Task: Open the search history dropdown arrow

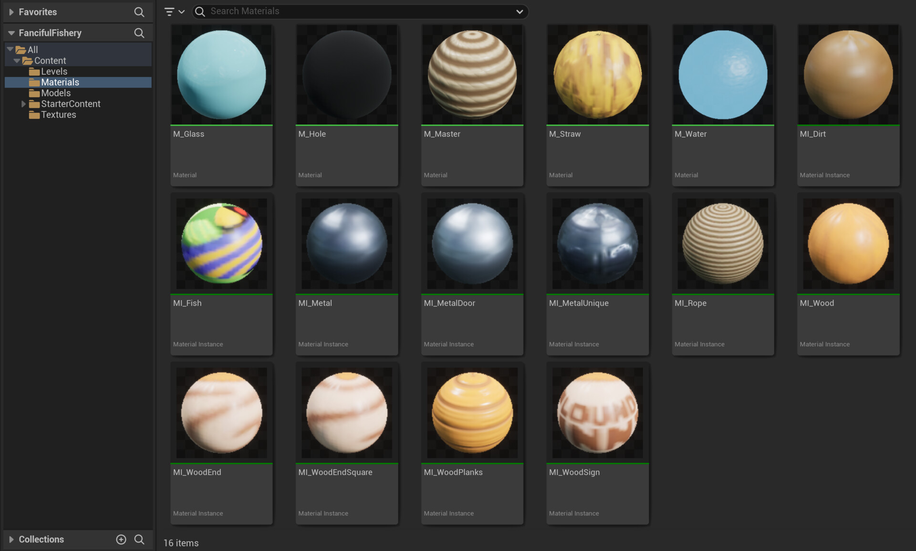Action: (x=520, y=11)
